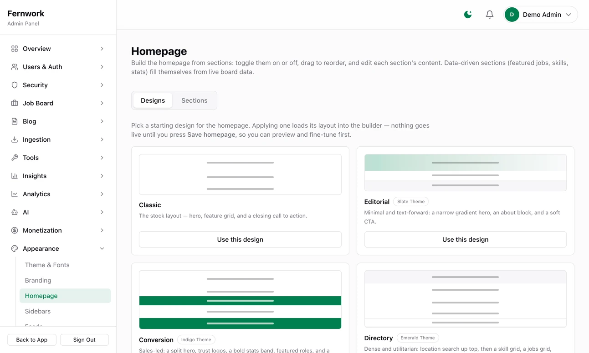Expand the Tools chevron

tap(102, 158)
